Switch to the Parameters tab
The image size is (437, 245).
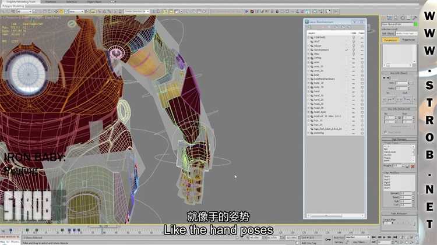390,40
